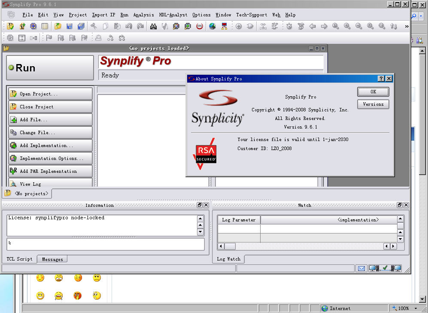This screenshot has width=428, height=313.
Task: Click the 'Customer ID: LZO_2008' text
Action: coord(264,148)
